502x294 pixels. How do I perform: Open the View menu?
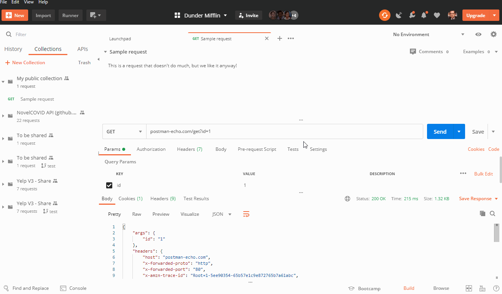(x=29, y=2)
